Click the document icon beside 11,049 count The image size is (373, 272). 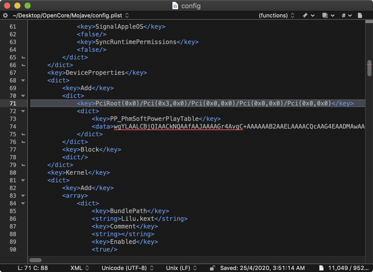pos(321,268)
